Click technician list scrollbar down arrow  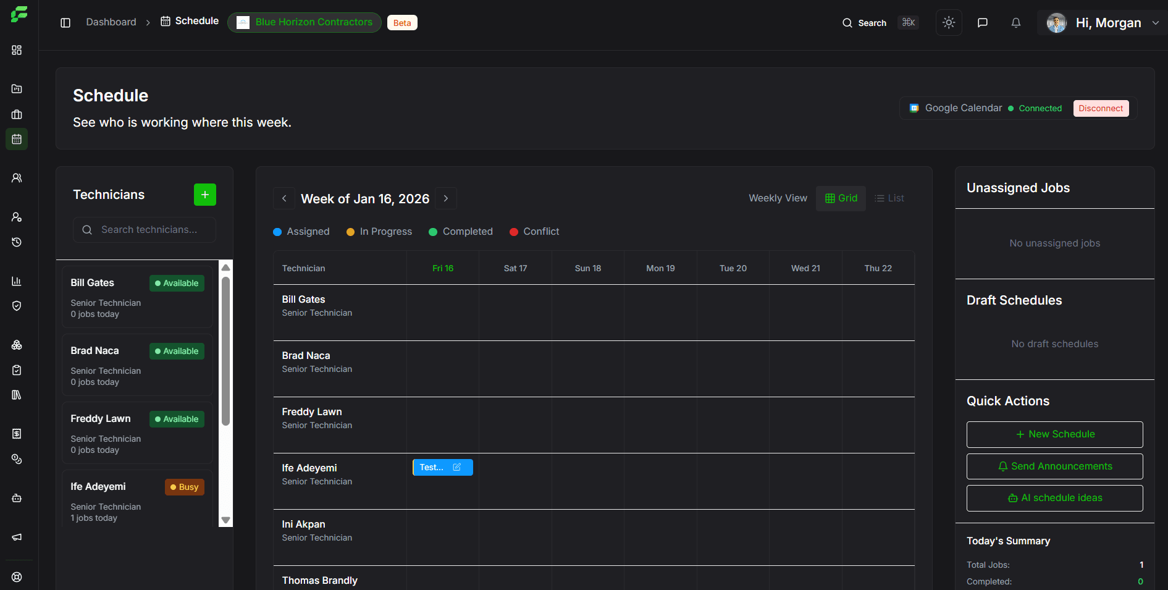(x=226, y=520)
